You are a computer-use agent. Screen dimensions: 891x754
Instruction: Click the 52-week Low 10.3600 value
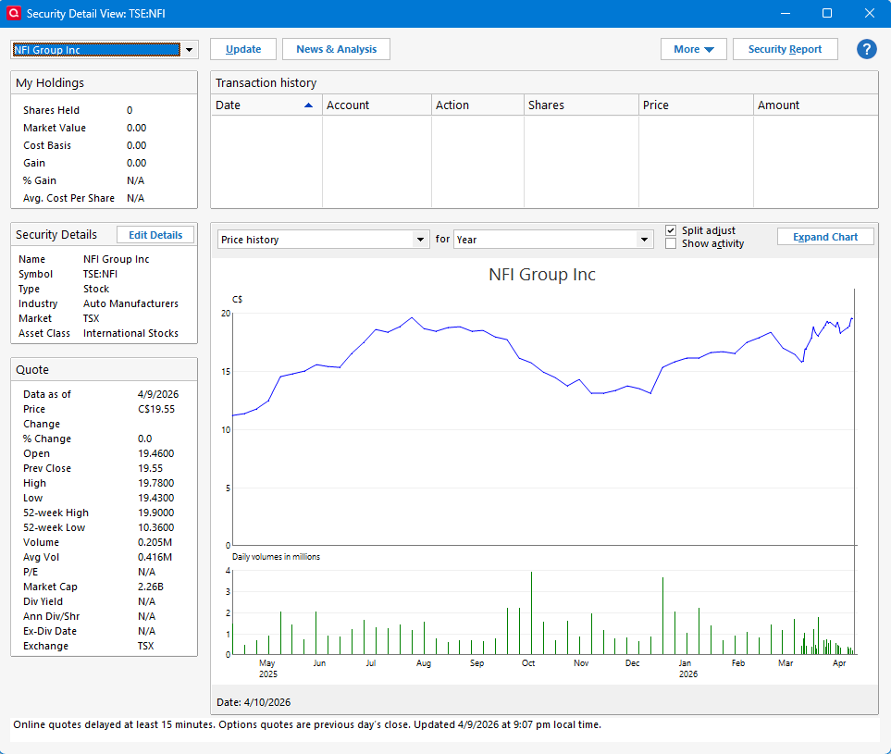(155, 528)
